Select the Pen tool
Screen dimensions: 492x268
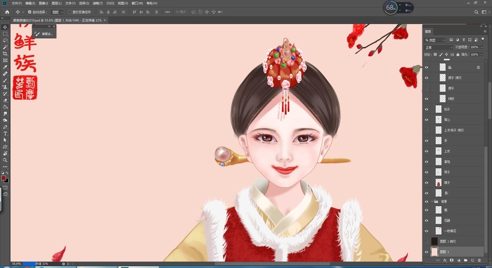5,127
